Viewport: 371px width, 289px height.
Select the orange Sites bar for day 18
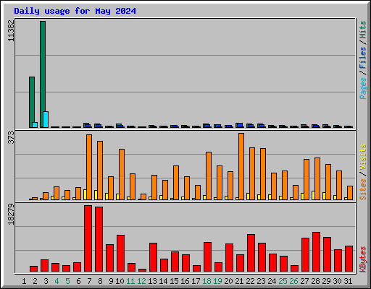[x=209, y=176]
